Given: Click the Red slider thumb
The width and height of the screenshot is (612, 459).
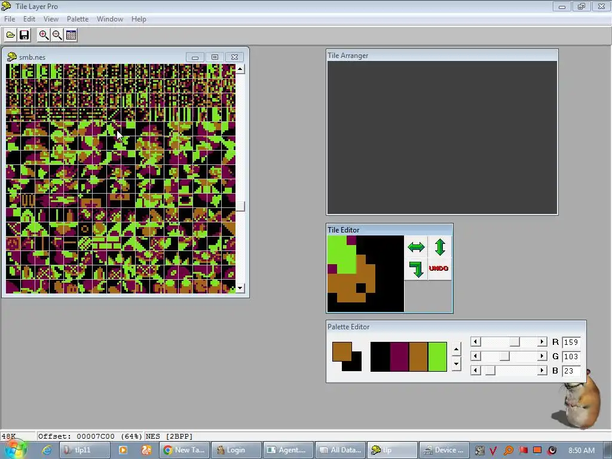Looking at the screenshot, I should point(515,342).
